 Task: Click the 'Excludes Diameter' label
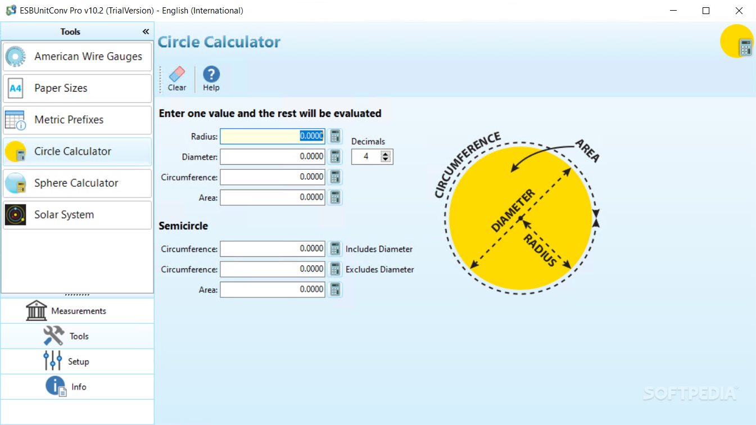coord(379,269)
